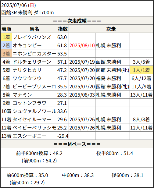Screen dimensions: 154x188
Task: Click the 着順 column header
Action: [6, 29]
